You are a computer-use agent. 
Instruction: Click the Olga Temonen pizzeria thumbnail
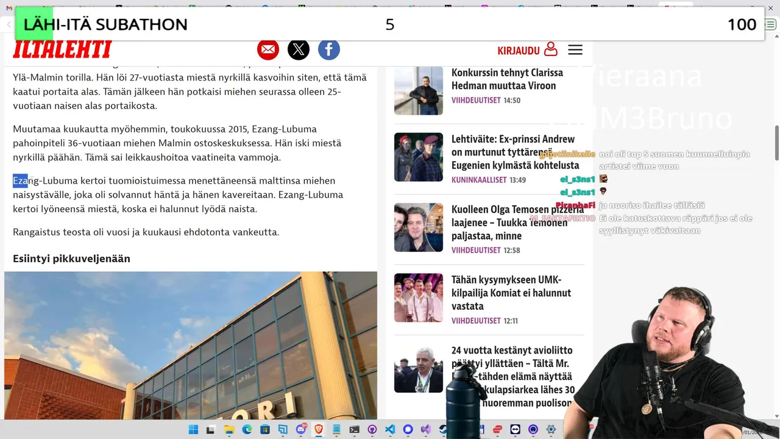pyautogui.click(x=418, y=227)
